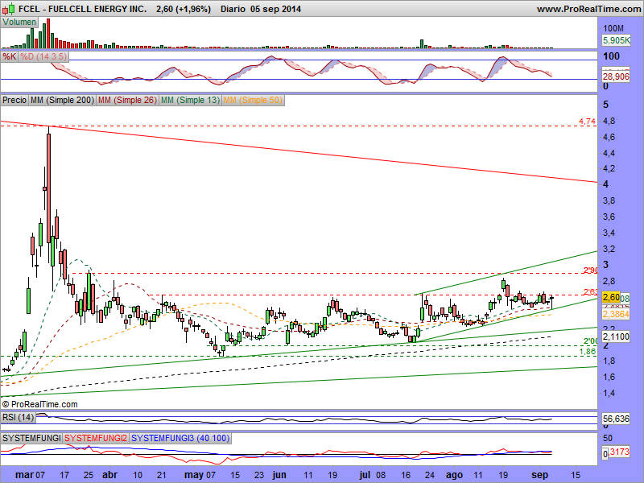Click the mar label on date axis
This screenshot has width=644, height=483.
click(x=24, y=475)
